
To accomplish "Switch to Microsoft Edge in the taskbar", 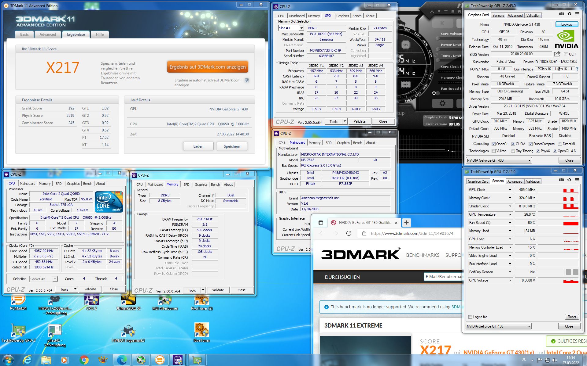I will pos(122,360).
